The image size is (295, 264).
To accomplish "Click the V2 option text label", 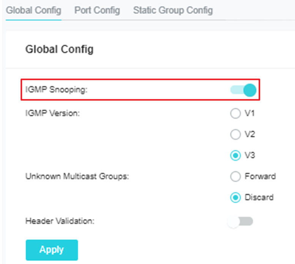I will [250, 134].
